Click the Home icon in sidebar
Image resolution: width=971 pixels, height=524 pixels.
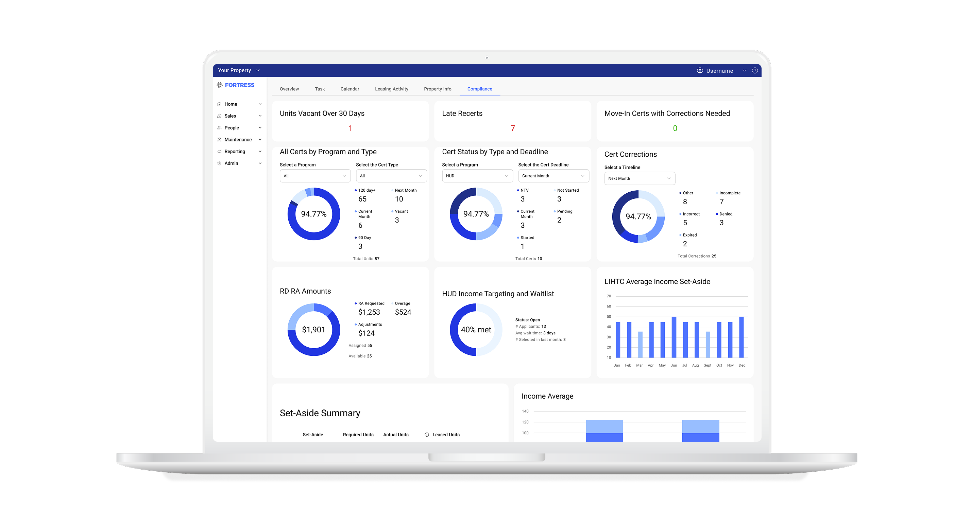pyautogui.click(x=219, y=104)
